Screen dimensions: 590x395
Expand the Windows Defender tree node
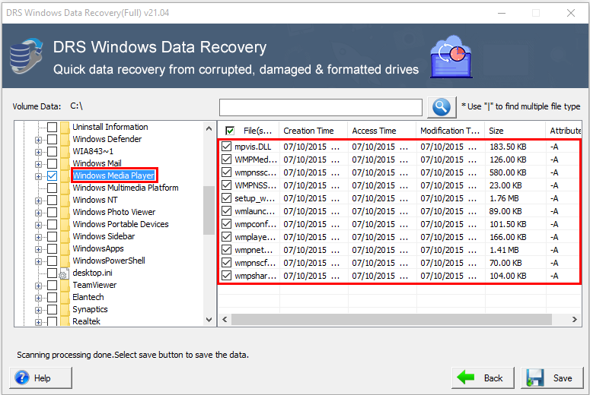[38, 140]
